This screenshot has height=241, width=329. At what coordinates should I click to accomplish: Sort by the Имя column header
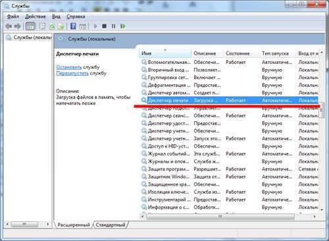click(166, 53)
